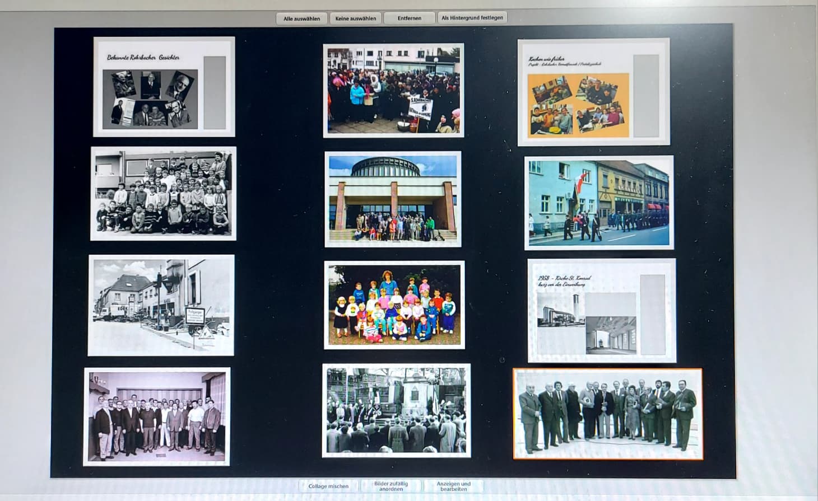Click 'Bilder zufällig anordnen'
Screen dimensions: 818x501
pos(391,486)
